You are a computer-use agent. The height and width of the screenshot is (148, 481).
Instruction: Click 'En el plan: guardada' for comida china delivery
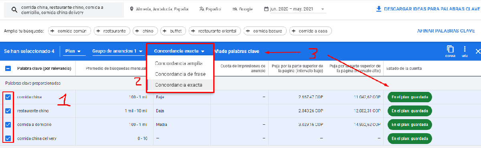[x=410, y=138]
